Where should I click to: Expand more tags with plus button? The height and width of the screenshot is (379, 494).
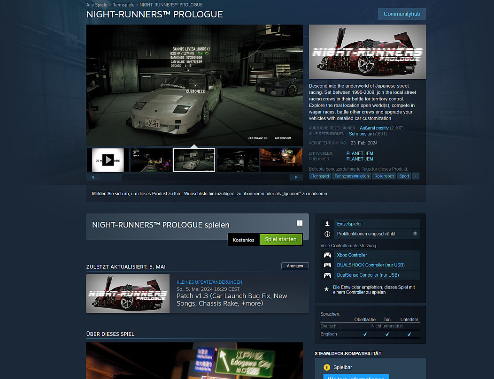tap(416, 176)
